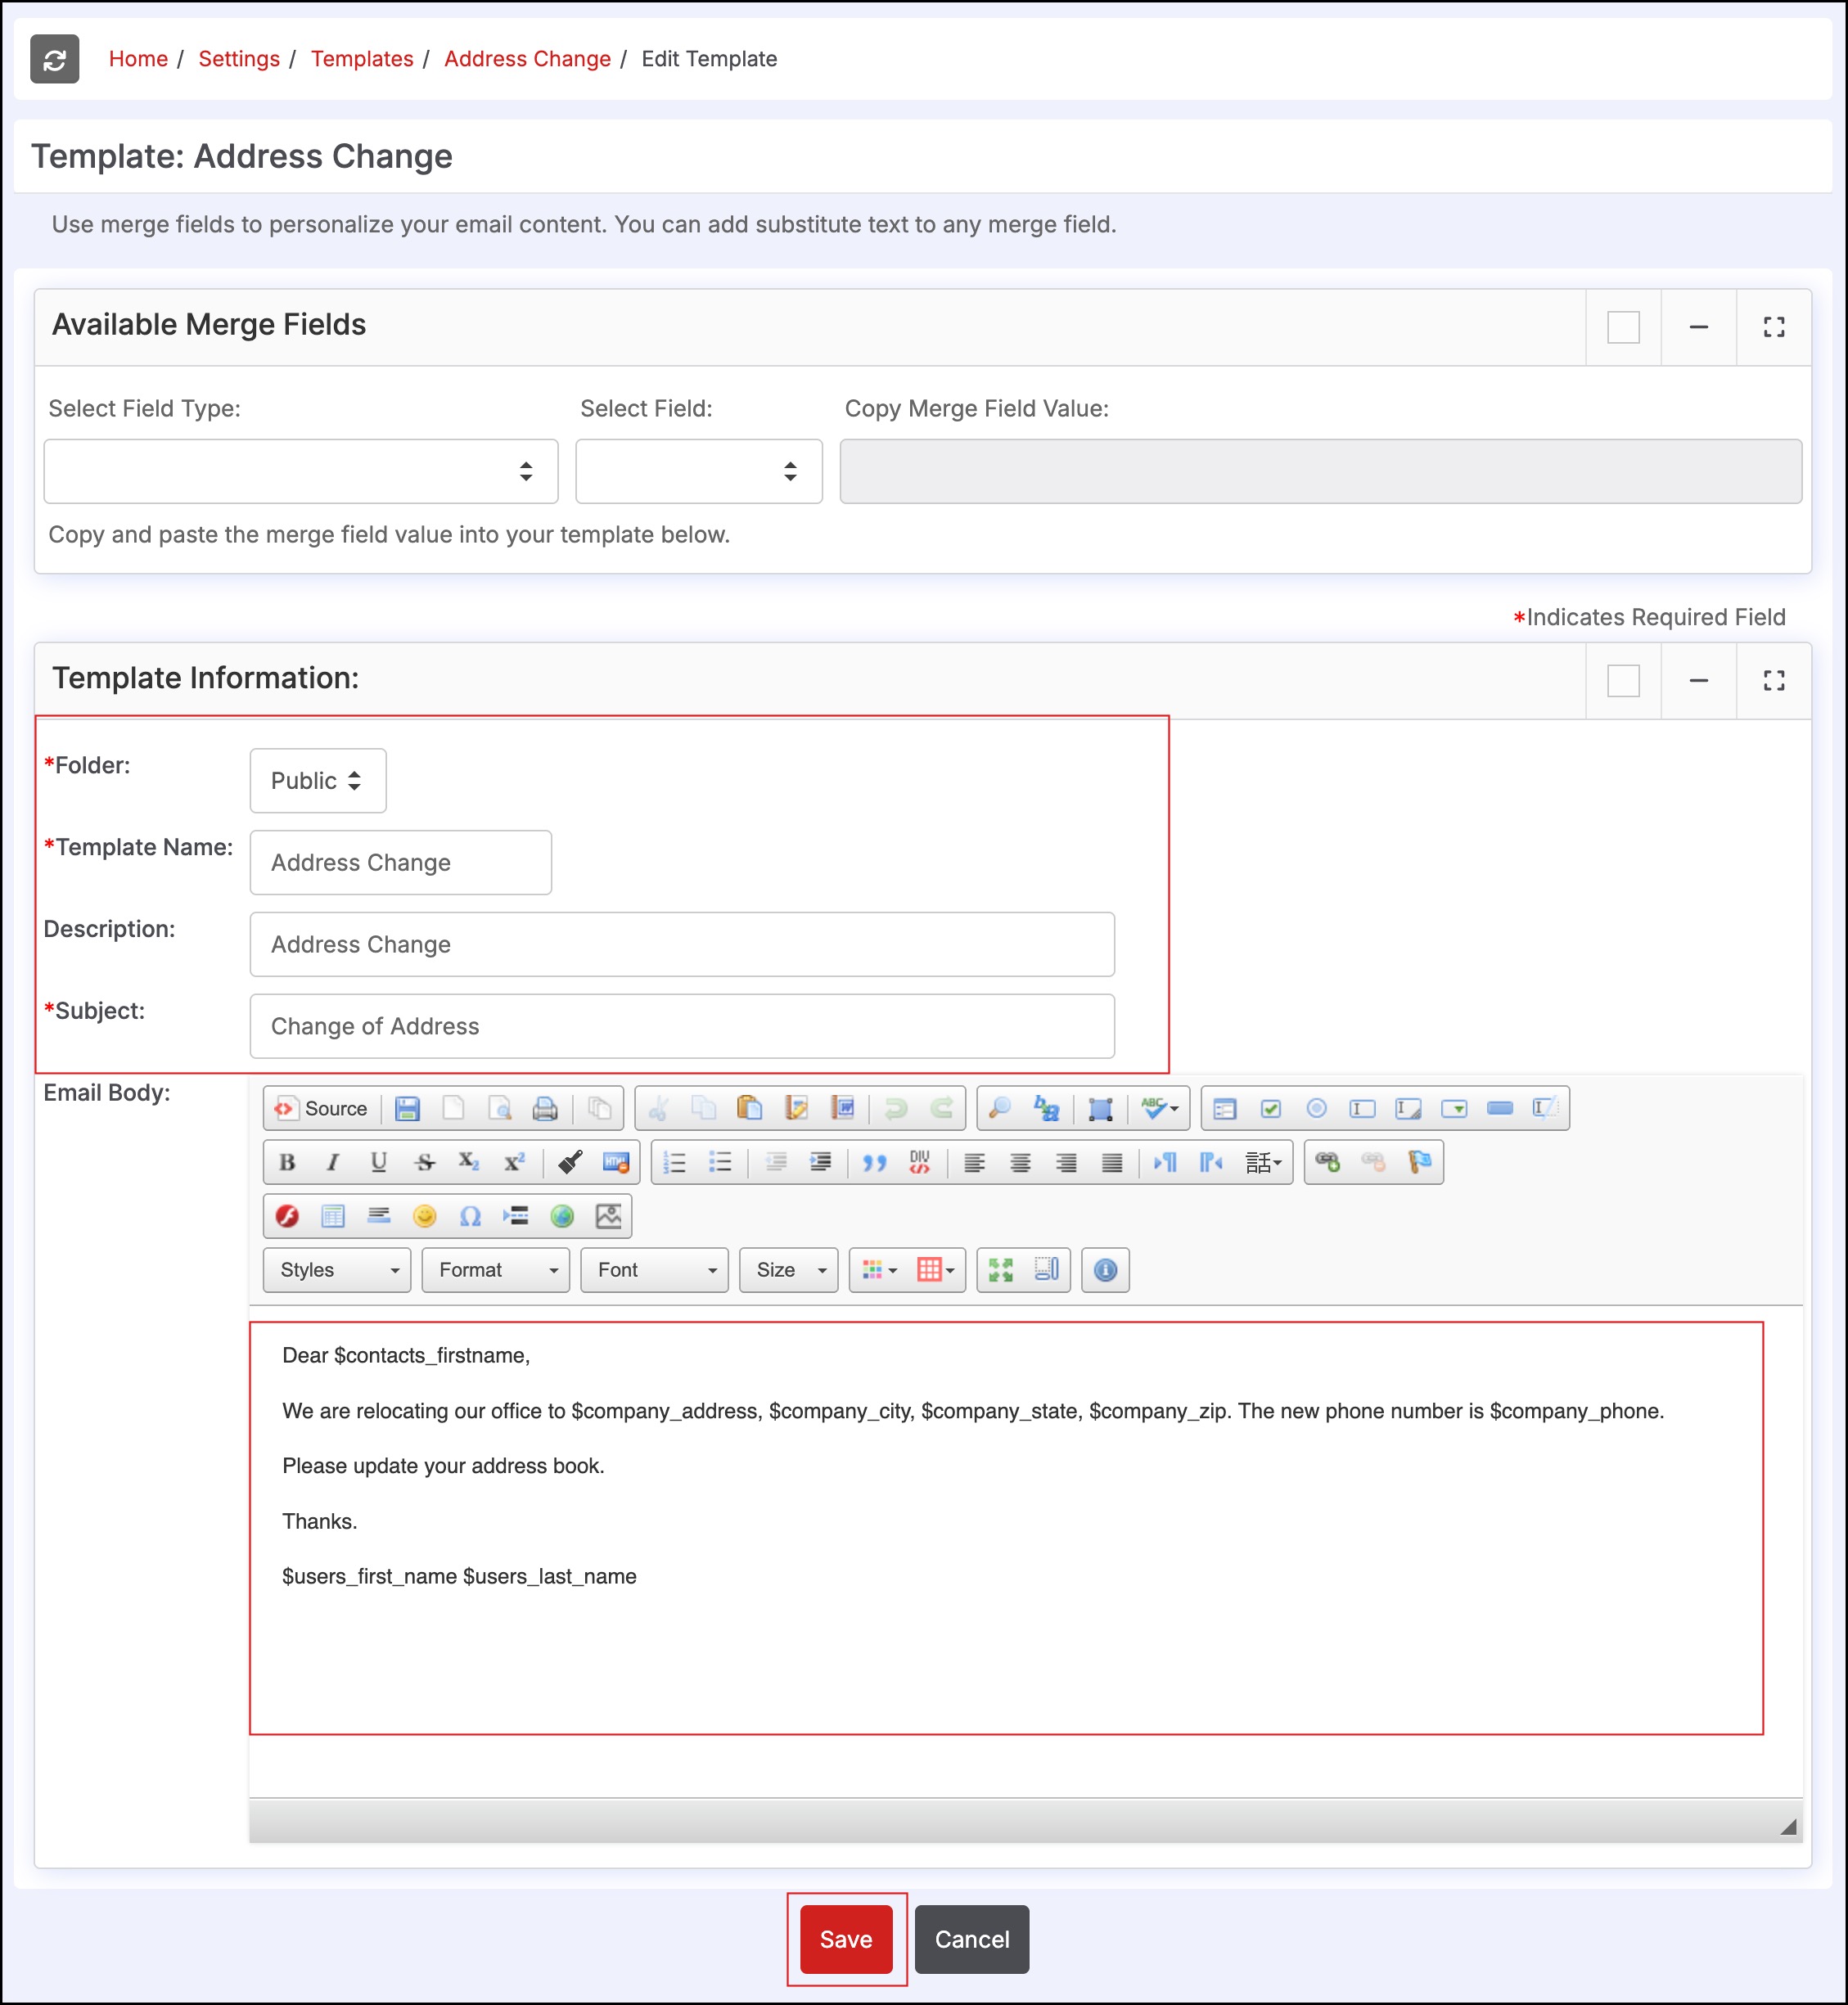Open Settings from the breadcrumb trail

(x=239, y=59)
